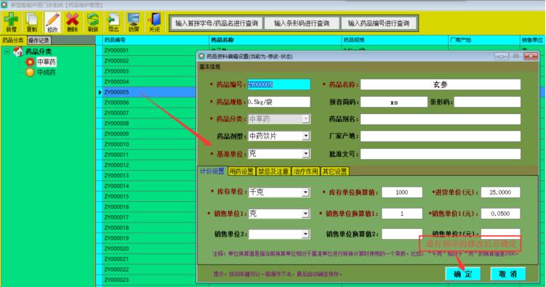Image resolution: width=546 pixels, height=287 pixels.
Task: Collapse the 药品分类 tree root
Action: tap(7, 52)
